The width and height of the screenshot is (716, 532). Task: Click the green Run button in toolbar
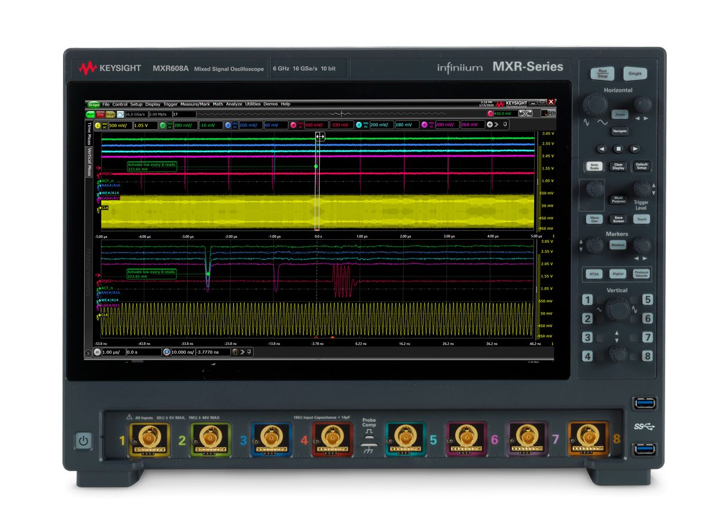click(91, 115)
